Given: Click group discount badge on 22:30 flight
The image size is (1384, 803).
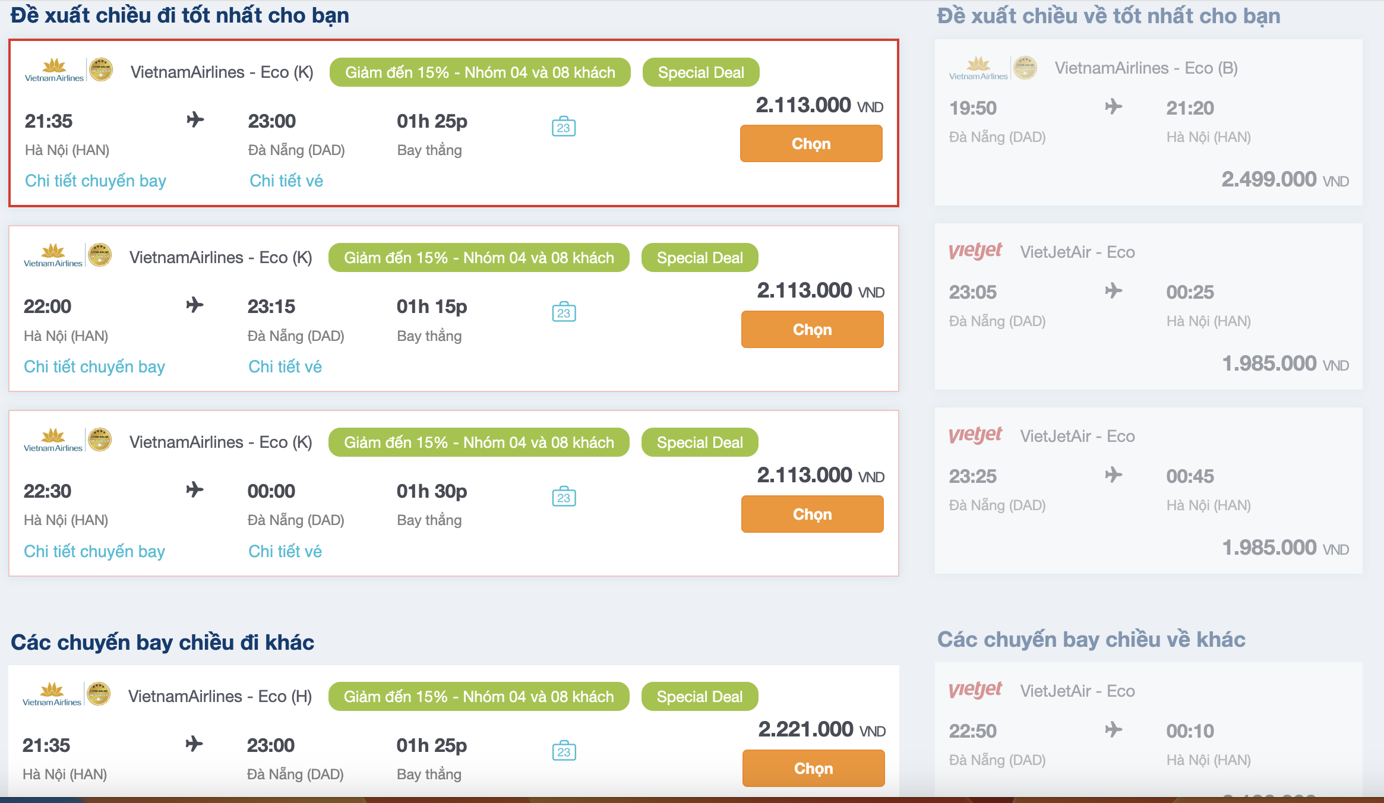Looking at the screenshot, I should click(478, 442).
